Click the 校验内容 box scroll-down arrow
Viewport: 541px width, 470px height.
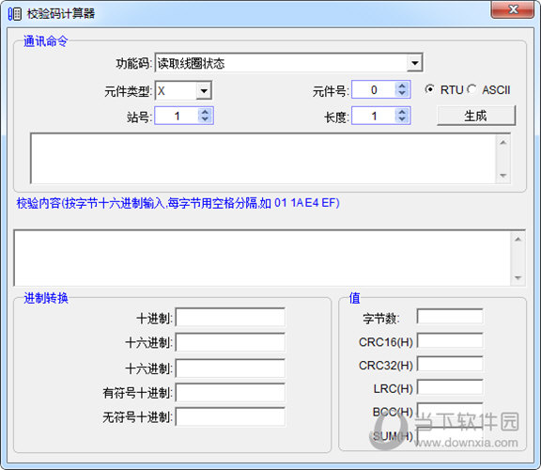click(518, 277)
